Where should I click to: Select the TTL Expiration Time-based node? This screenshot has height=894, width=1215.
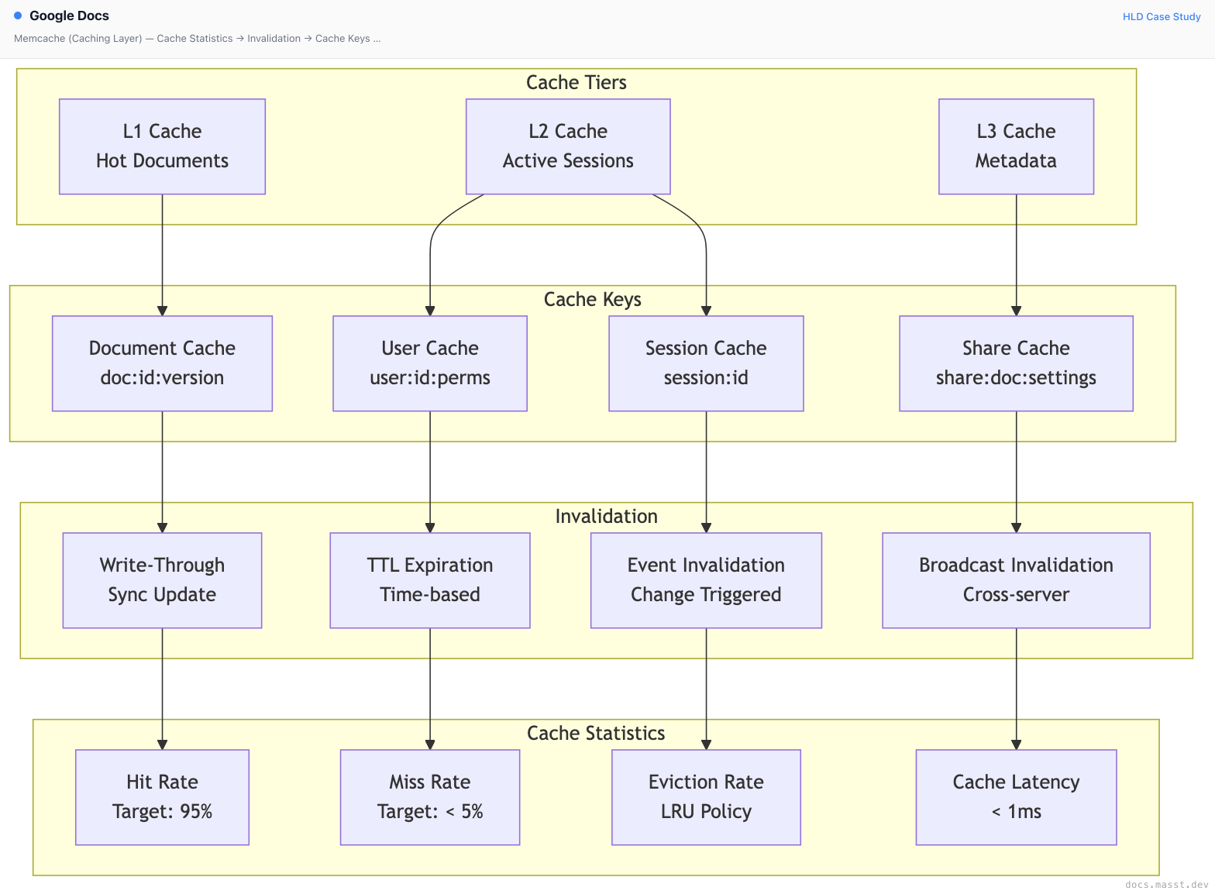point(430,580)
